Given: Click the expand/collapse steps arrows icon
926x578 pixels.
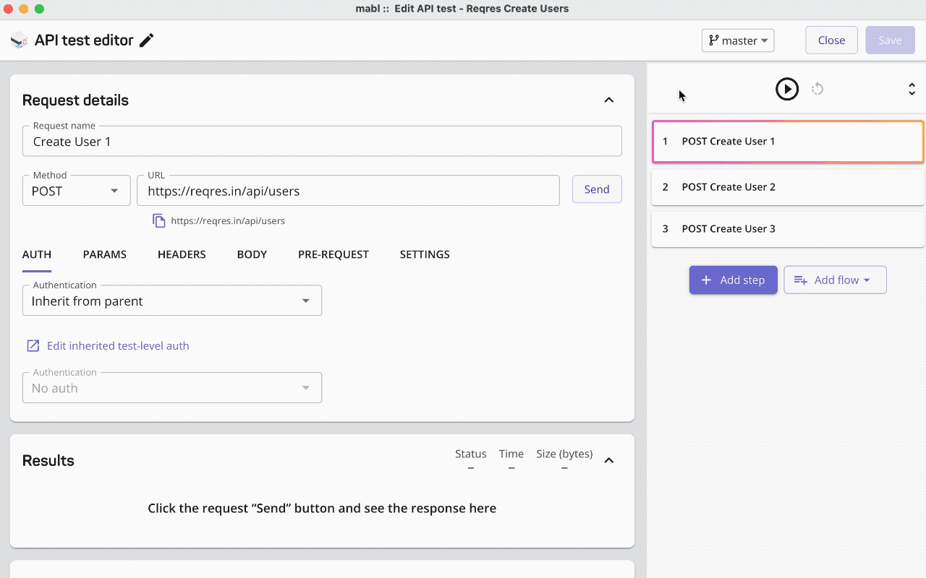Looking at the screenshot, I should pos(912,89).
